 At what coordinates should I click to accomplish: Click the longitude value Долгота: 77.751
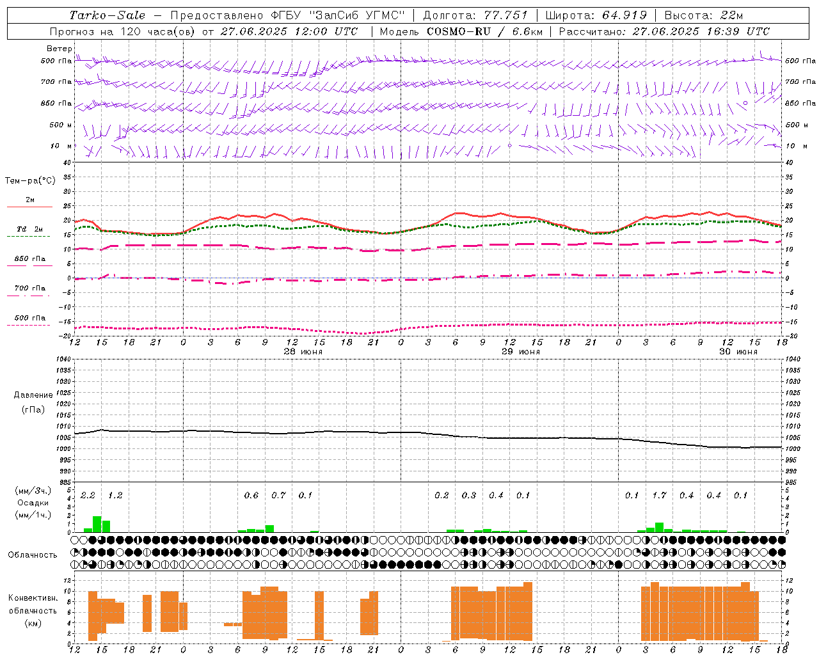475,15
